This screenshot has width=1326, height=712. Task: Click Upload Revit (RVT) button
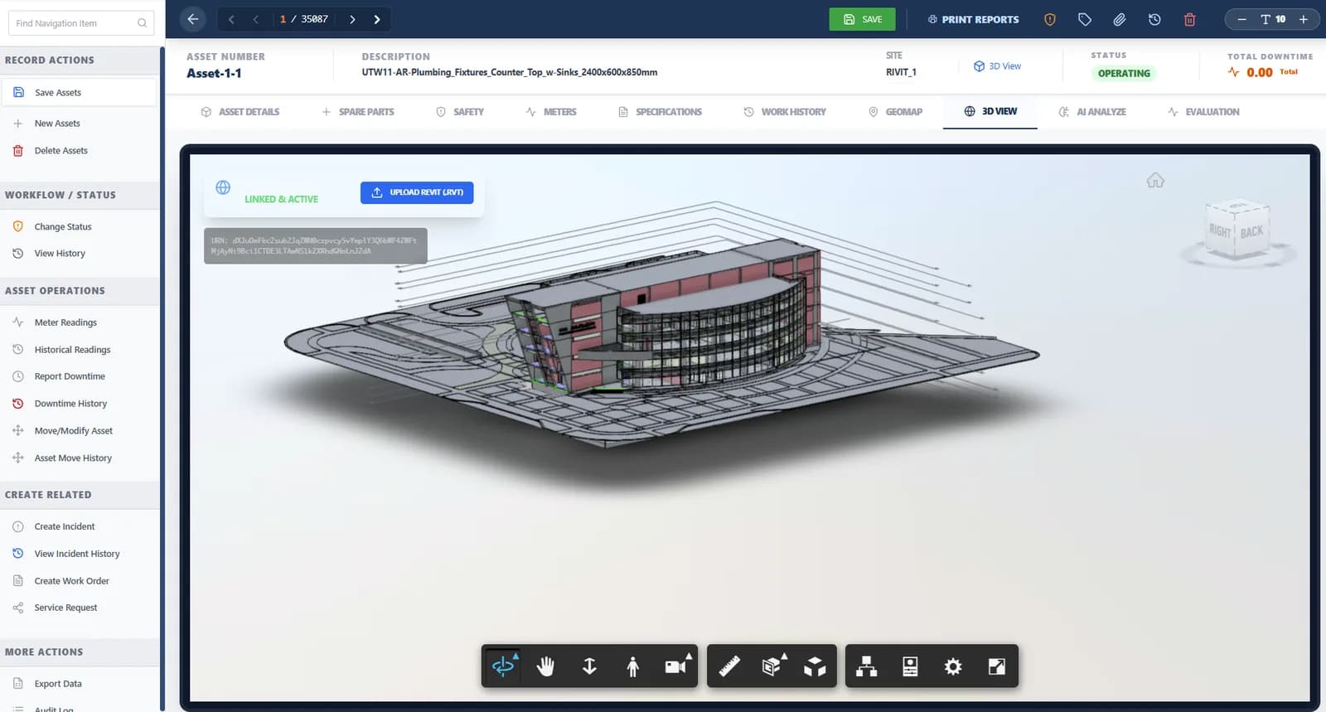(417, 192)
